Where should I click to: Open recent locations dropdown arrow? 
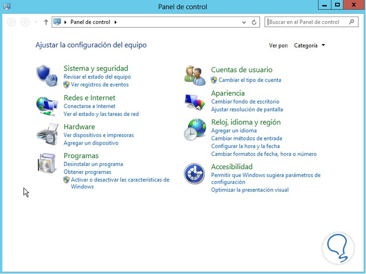(x=36, y=22)
